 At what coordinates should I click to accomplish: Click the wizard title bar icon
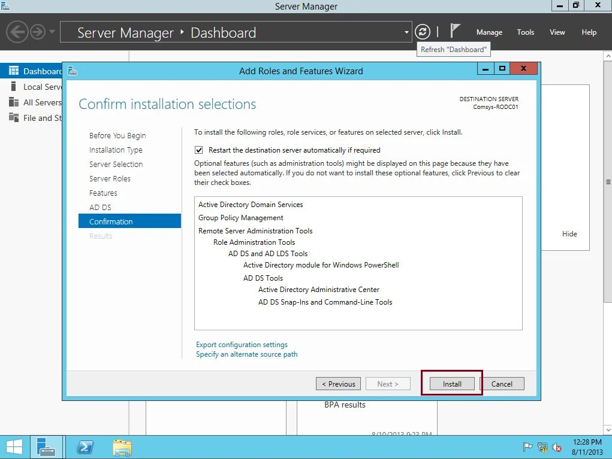click(73, 71)
